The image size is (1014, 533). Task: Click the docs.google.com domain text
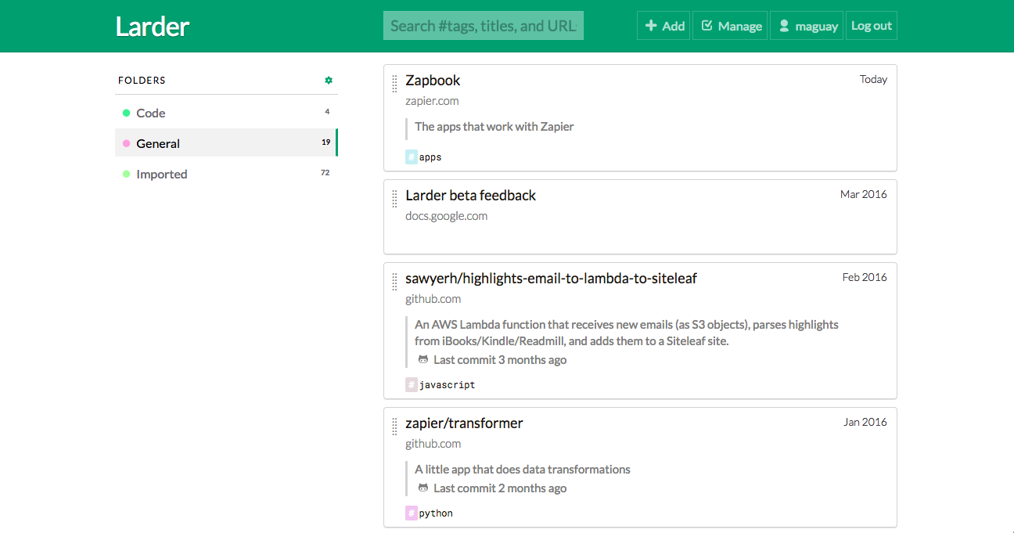pos(446,216)
